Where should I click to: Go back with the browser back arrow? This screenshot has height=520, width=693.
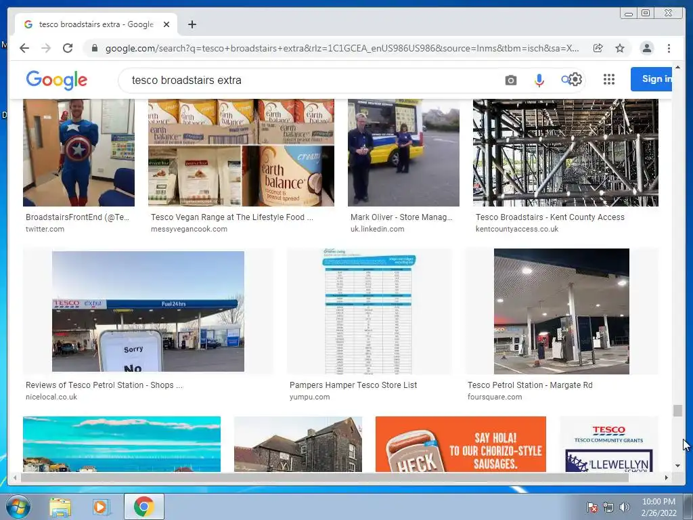click(24, 48)
